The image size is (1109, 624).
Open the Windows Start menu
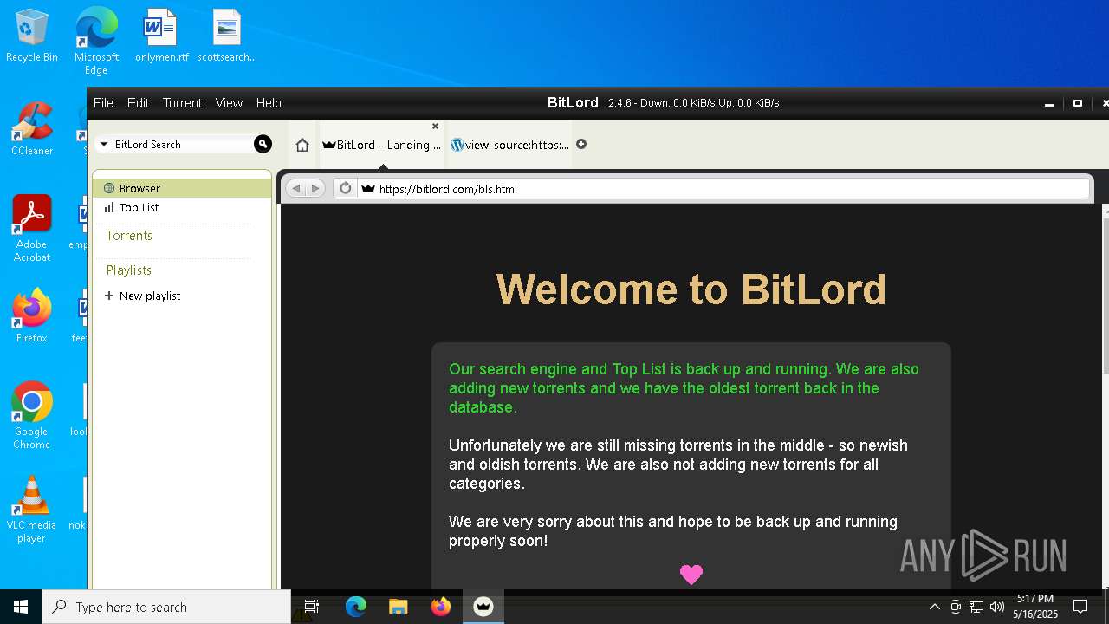point(21,607)
